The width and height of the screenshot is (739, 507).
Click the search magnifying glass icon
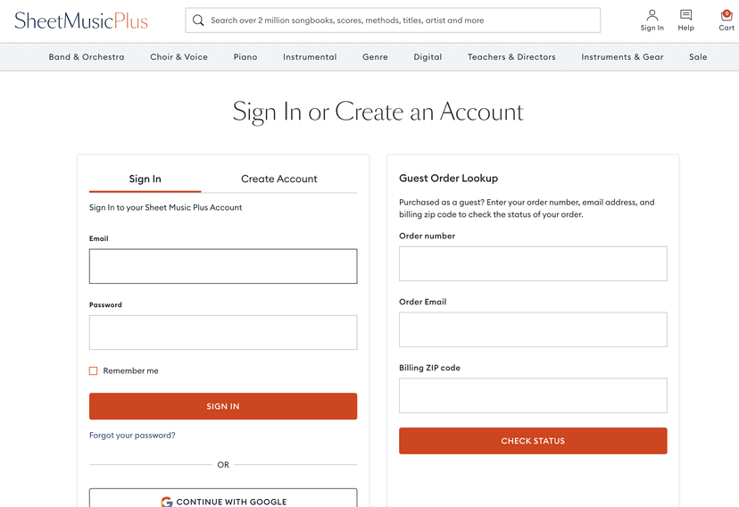tap(198, 21)
